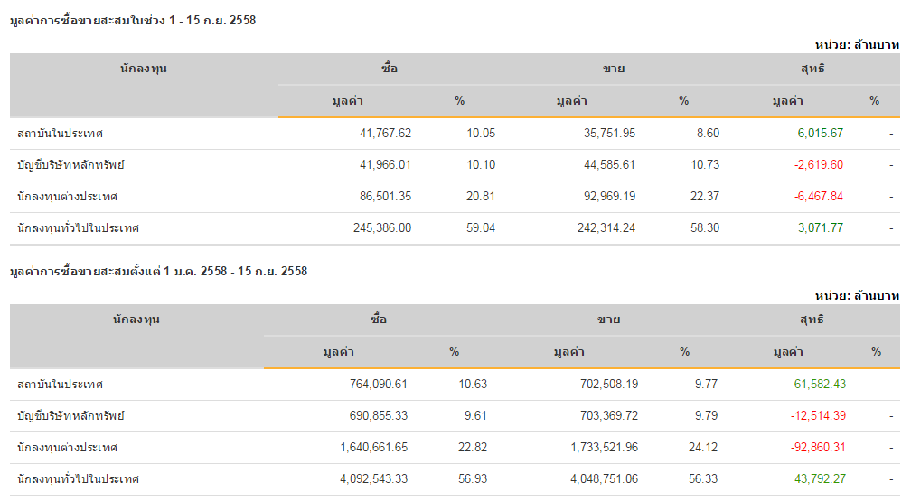Click buy value 764,090.61 in bottom table
Image resolution: width=911 pixels, height=501 pixels.
point(378,385)
